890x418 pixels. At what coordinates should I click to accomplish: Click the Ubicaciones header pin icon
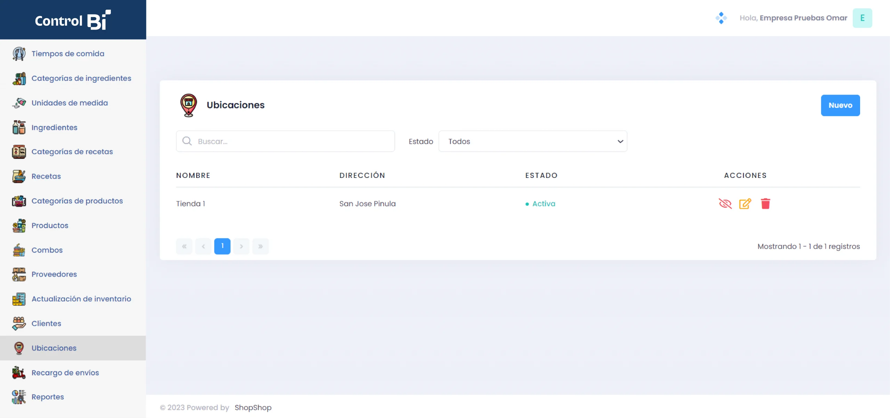(x=188, y=105)
